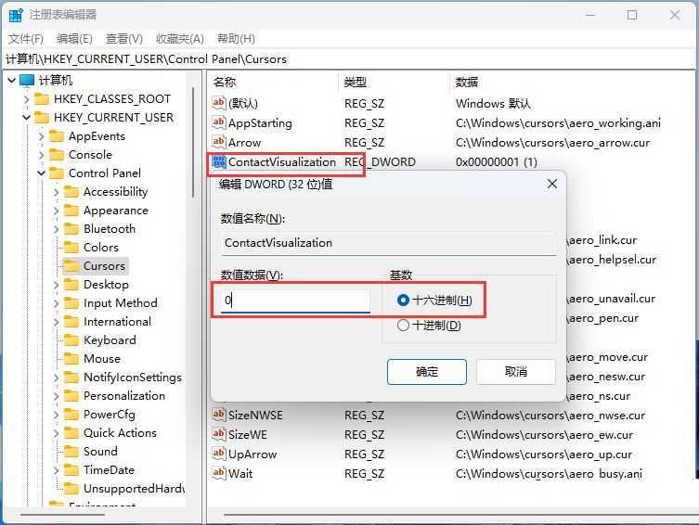The image size is (699, 525).
Task: Click the Cursors folder icon
Action: pyautogui.click(x=71, y=266)
